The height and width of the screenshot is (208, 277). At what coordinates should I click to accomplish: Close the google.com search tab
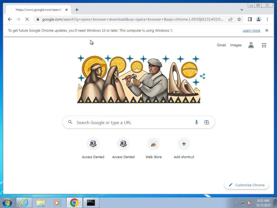pyautogui.click(x=67, y=10)
